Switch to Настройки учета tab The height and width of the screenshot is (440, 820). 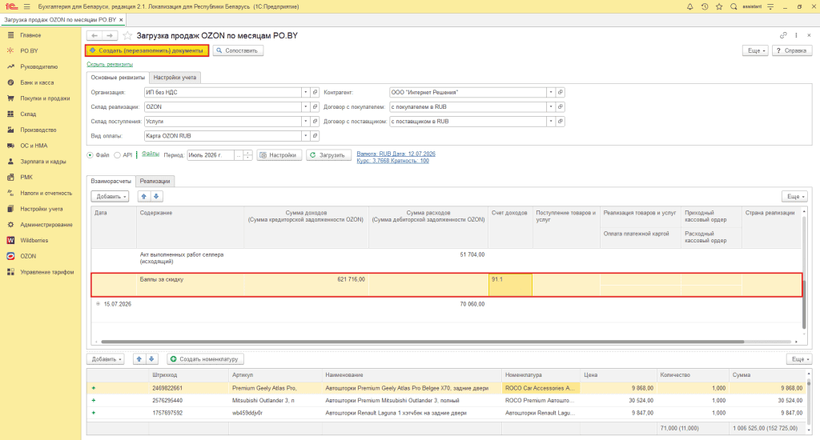tap(175, 78)
